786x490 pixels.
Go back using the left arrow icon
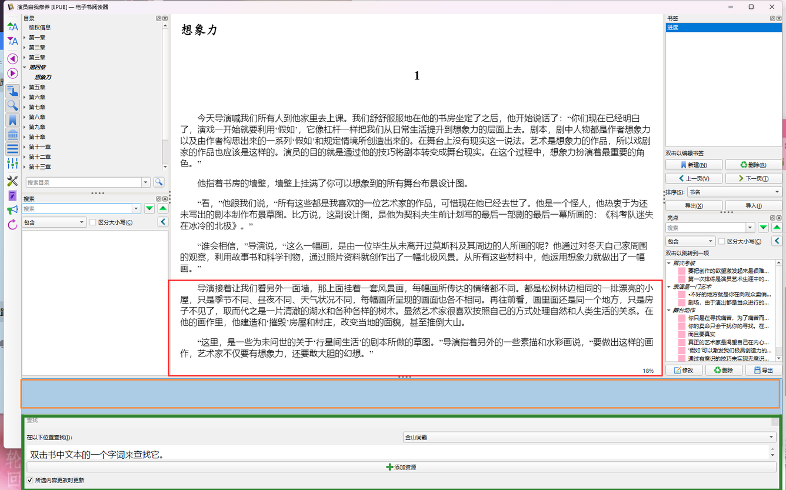pos(12,58)
